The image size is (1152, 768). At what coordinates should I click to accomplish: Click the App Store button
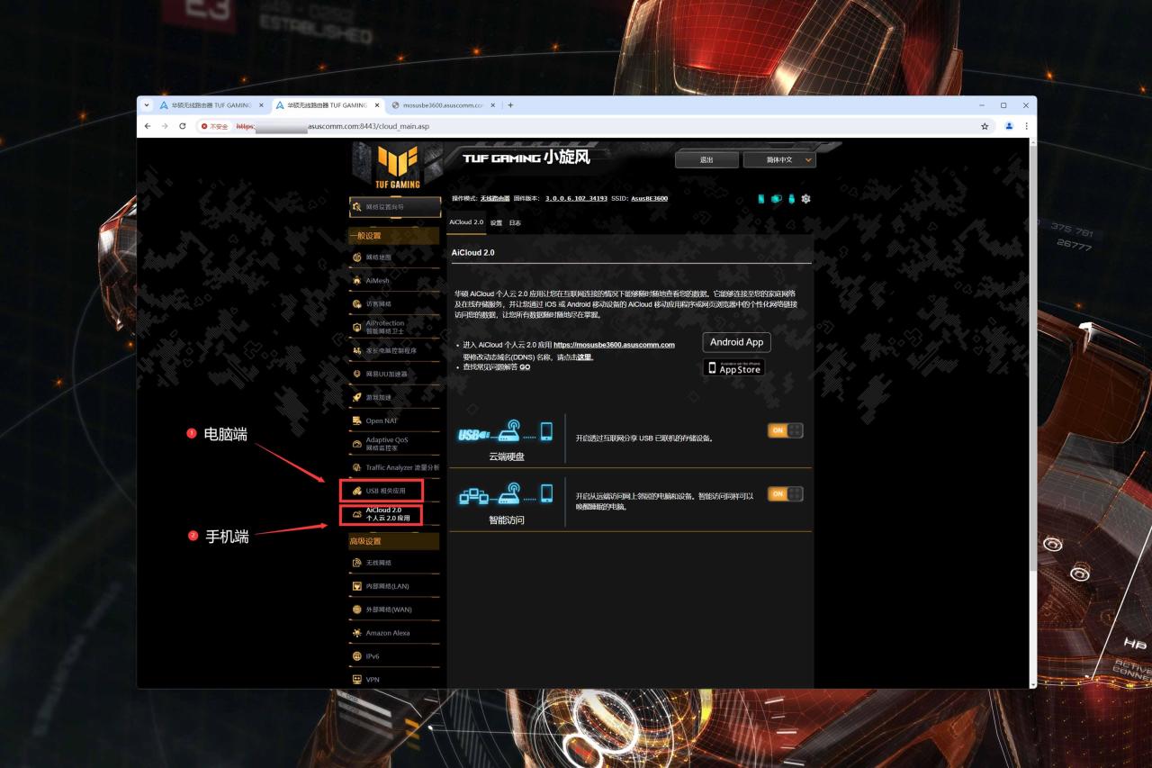733,367
